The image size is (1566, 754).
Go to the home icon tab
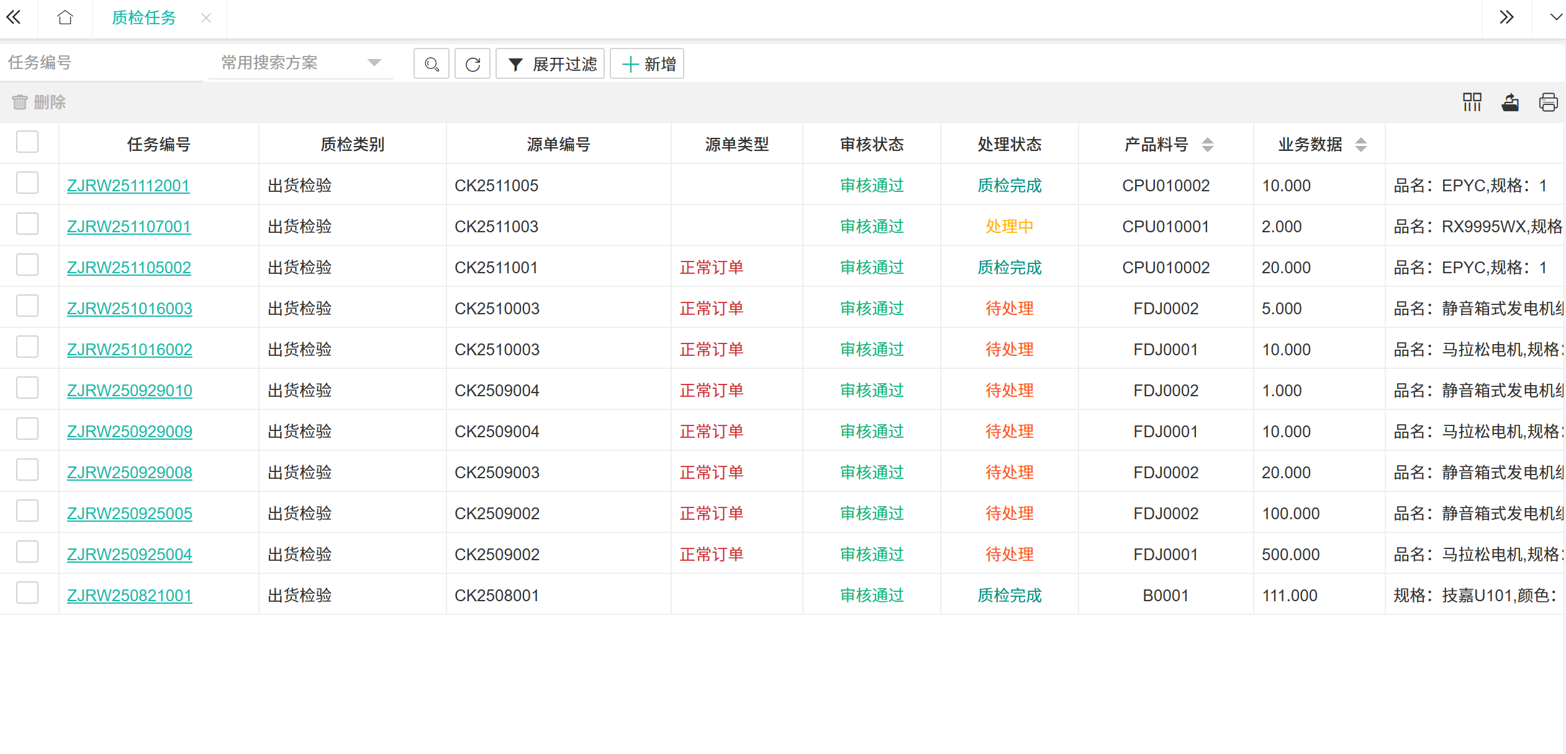pyautogui.click(x=65, y=17)
